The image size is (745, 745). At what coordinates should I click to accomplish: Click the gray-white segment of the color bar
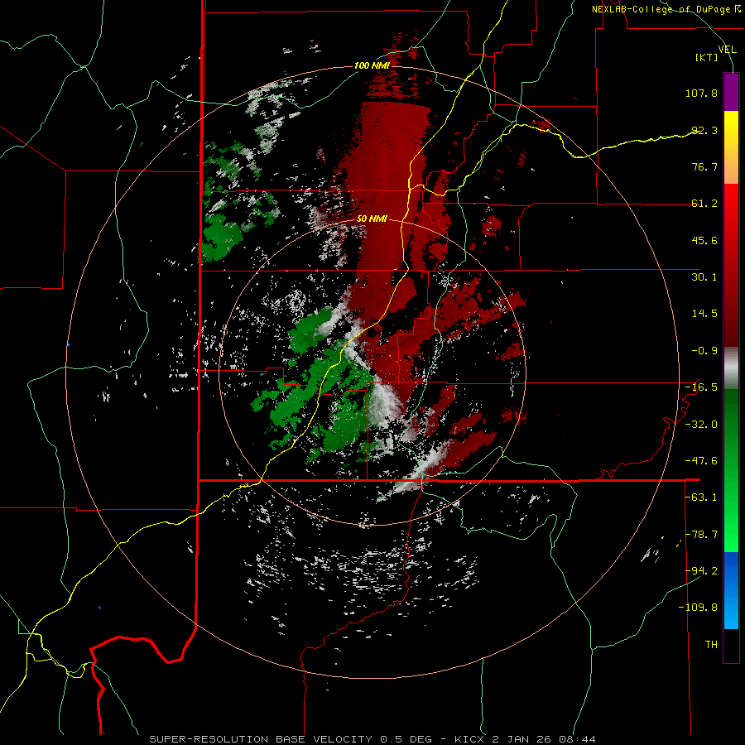tap(731, 368)
